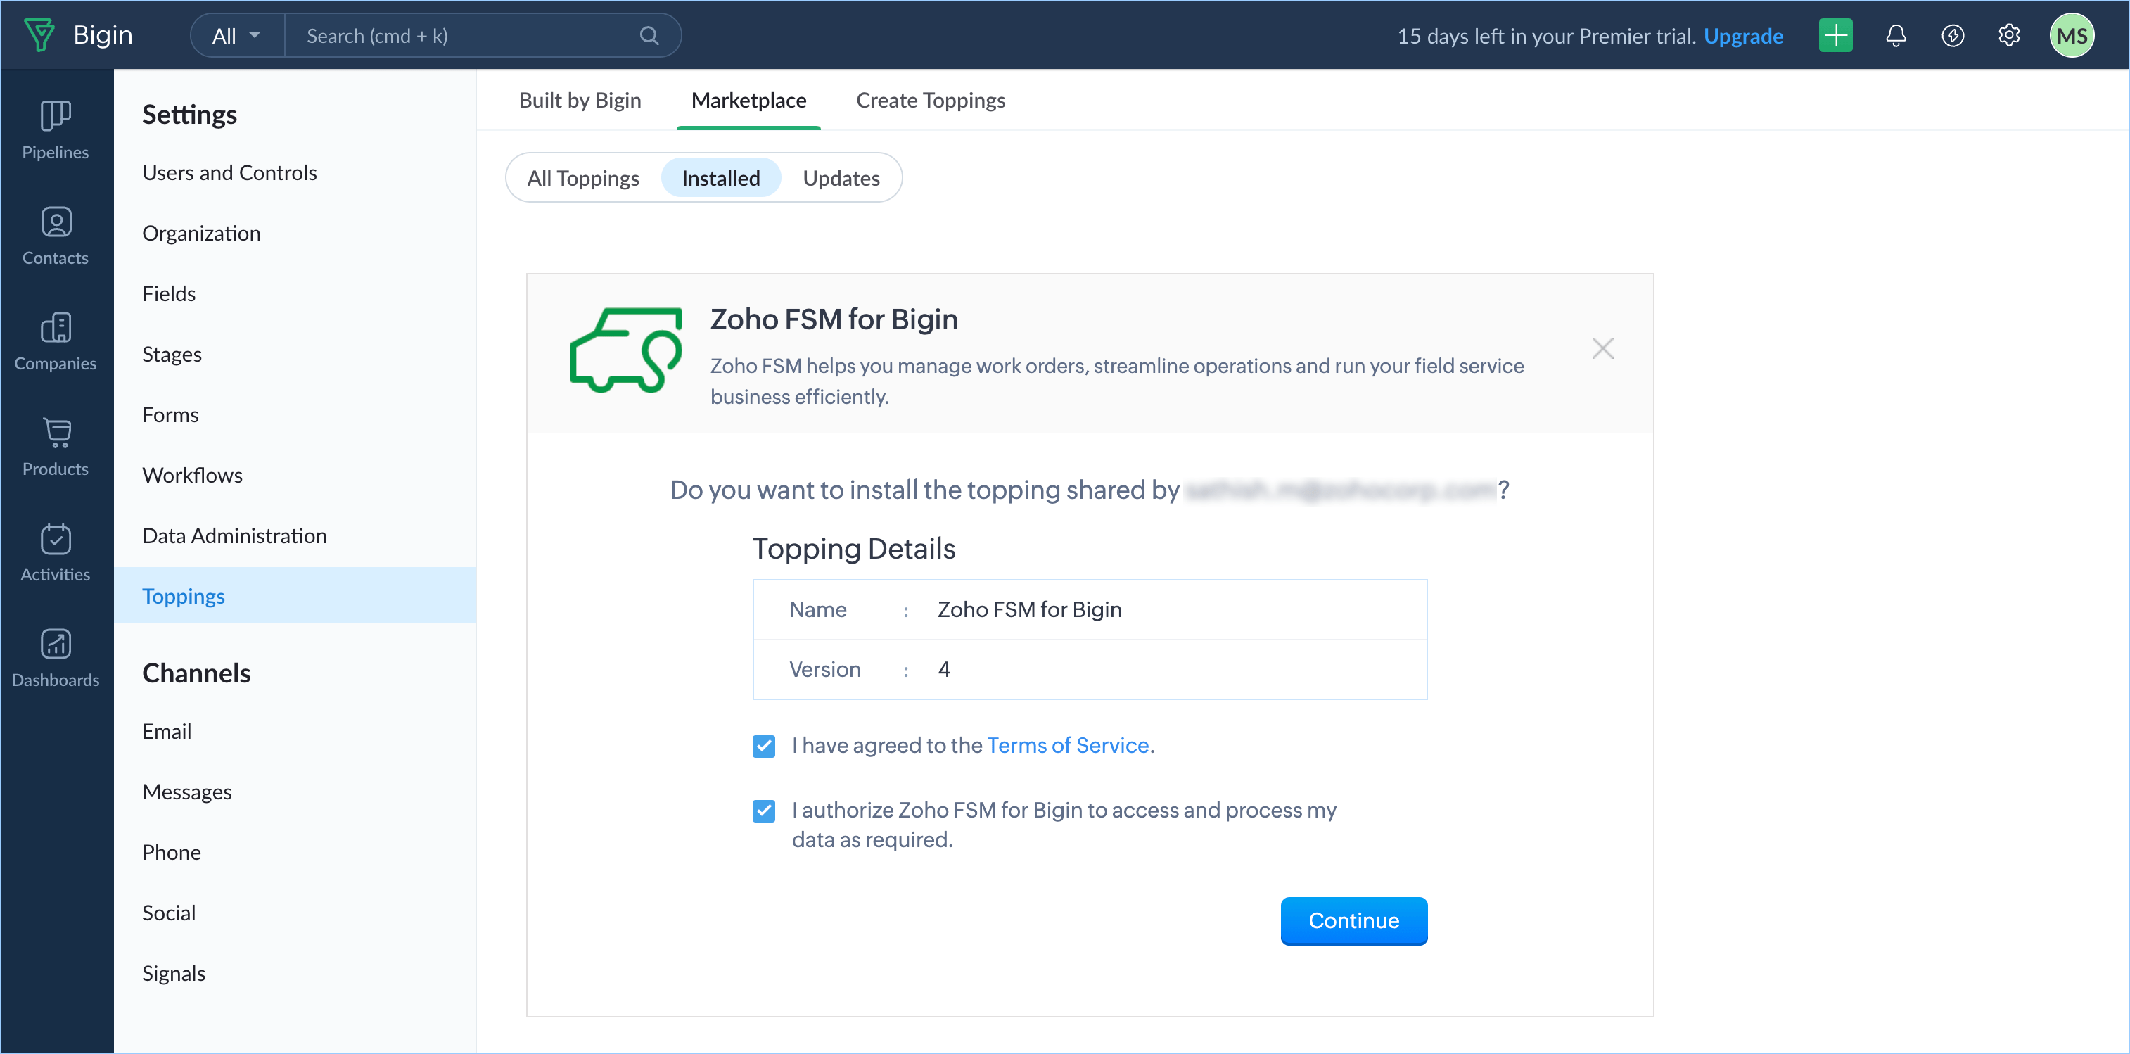This screenshot has width=2130, height=1054.
Task: Open Contacts from the sidebar
Action: [x=56, y=236]
